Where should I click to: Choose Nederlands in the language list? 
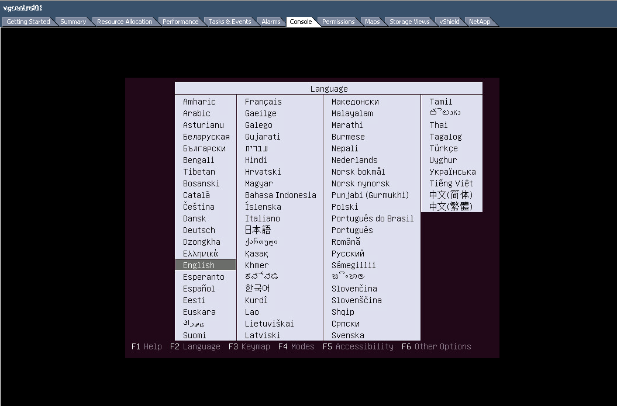pyautogui.click(x=354, y=160)
